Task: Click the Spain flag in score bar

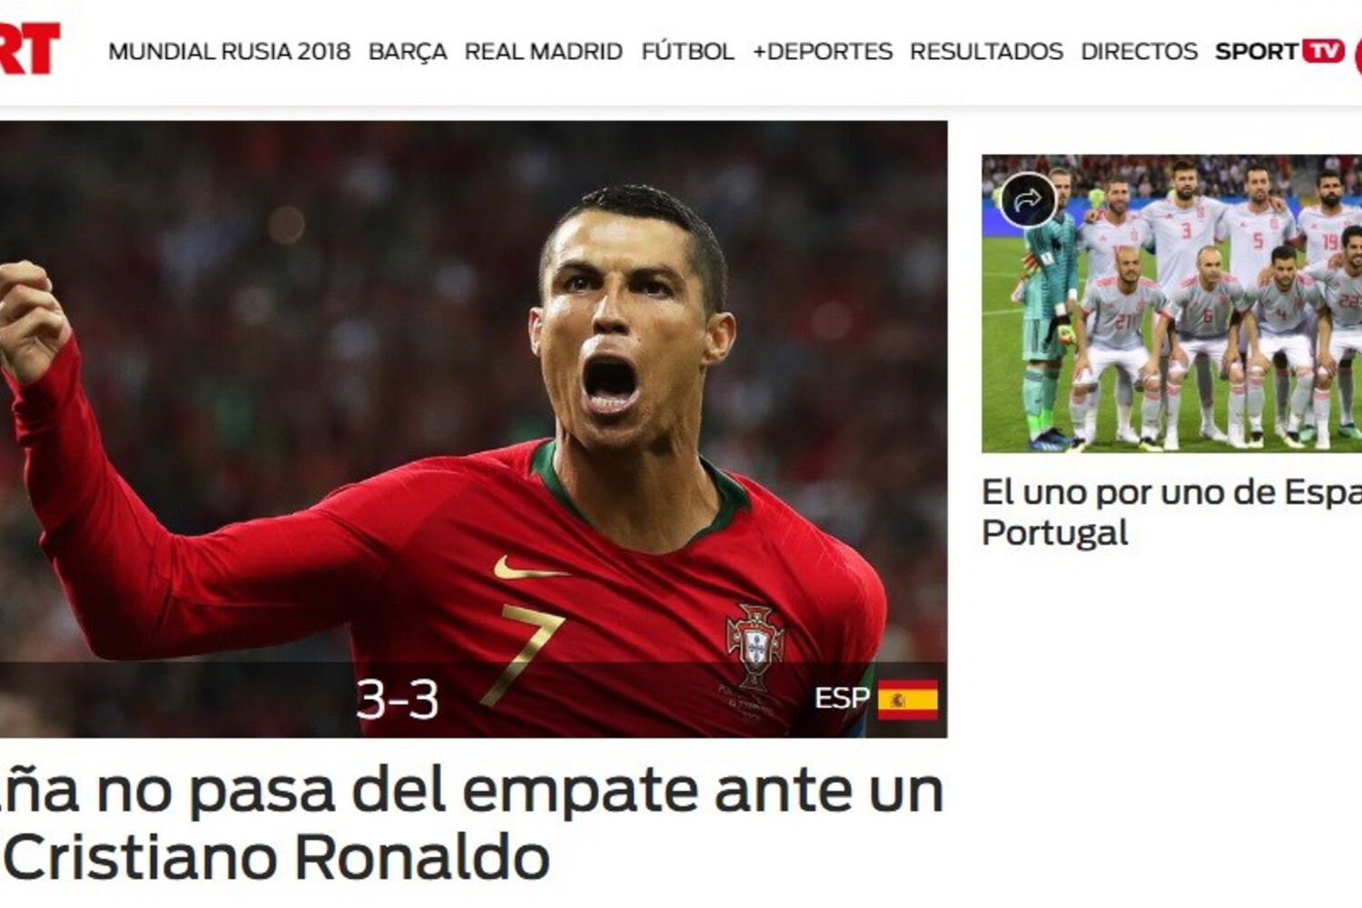Action: click(x=907, y=699)
